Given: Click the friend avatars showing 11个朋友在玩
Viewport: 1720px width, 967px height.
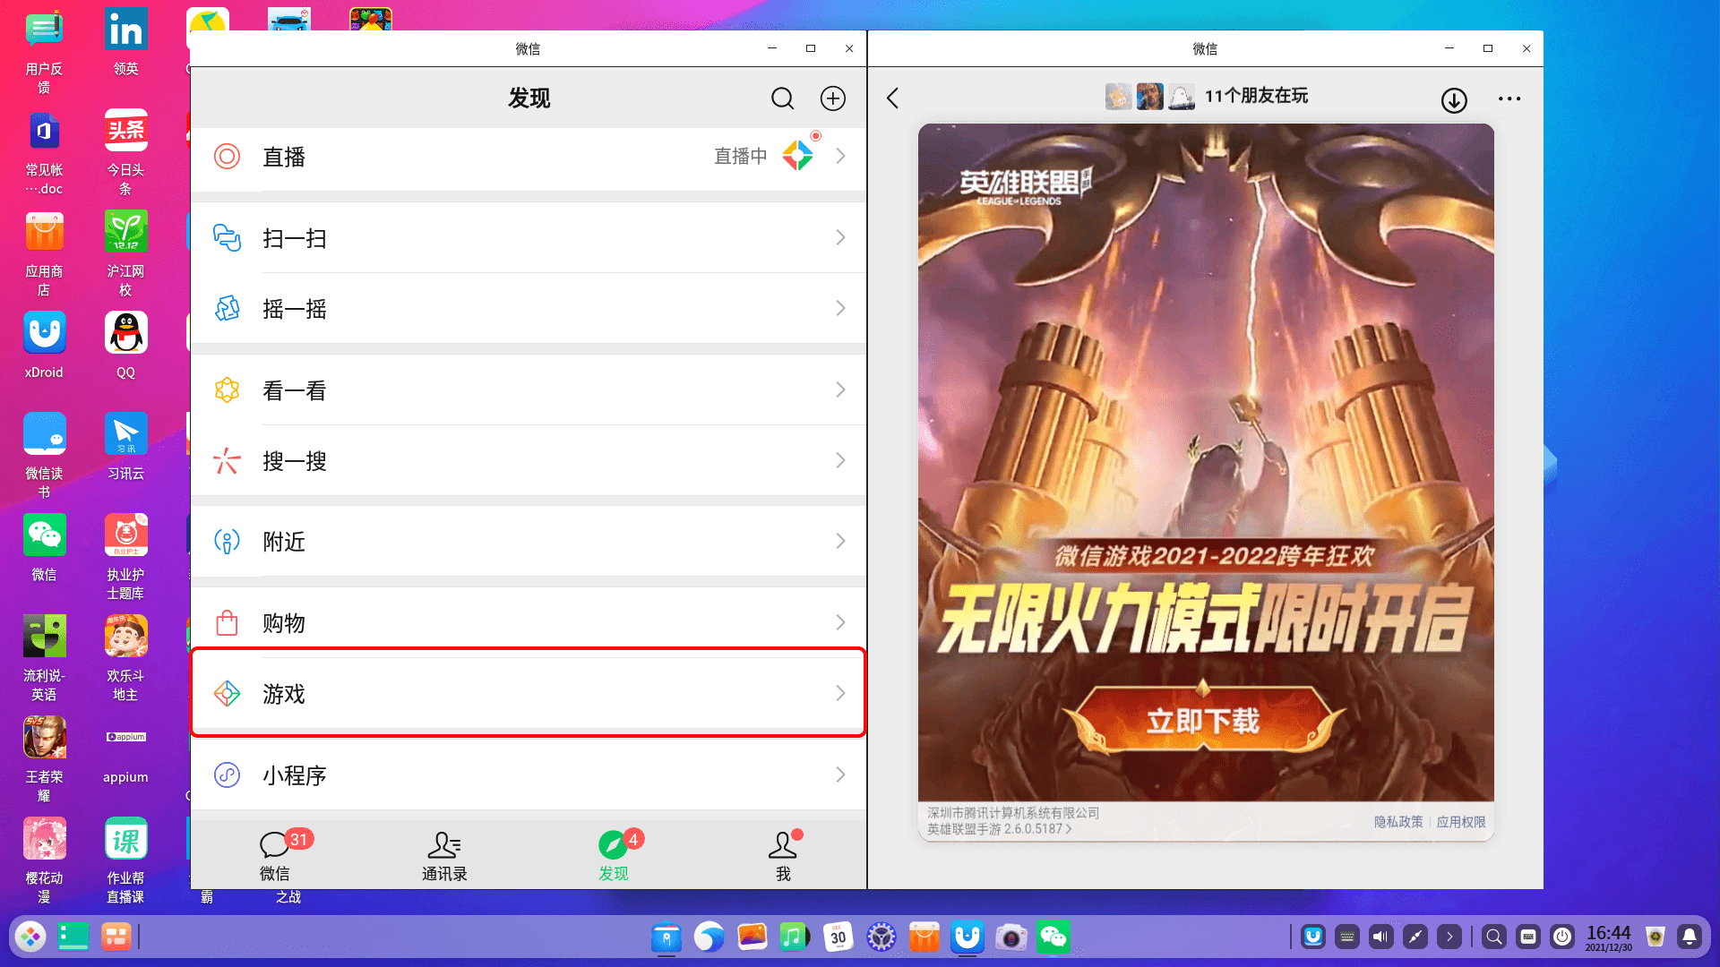Looking at the screenshot, I should coord(1150,96).
